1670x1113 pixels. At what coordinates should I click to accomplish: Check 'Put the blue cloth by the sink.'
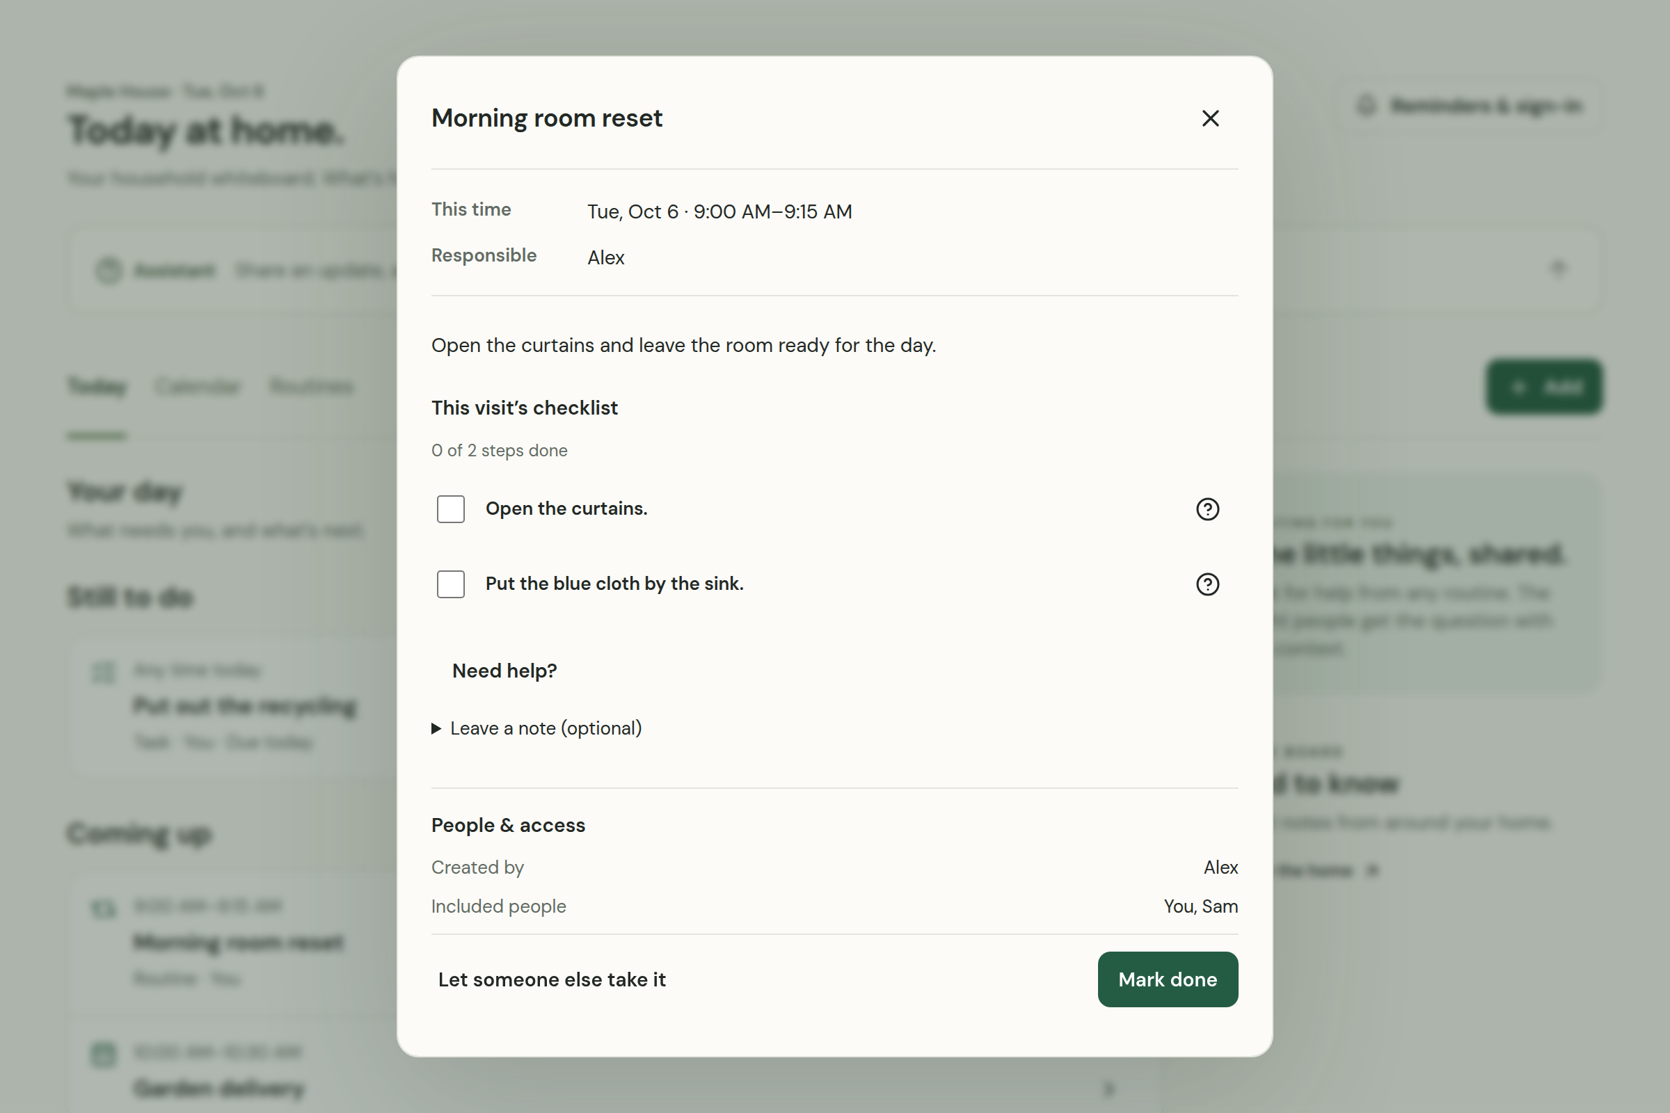click(450, 584)
